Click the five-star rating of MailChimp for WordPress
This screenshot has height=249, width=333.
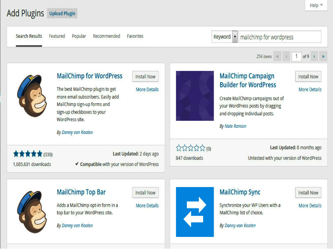[28, 154]
